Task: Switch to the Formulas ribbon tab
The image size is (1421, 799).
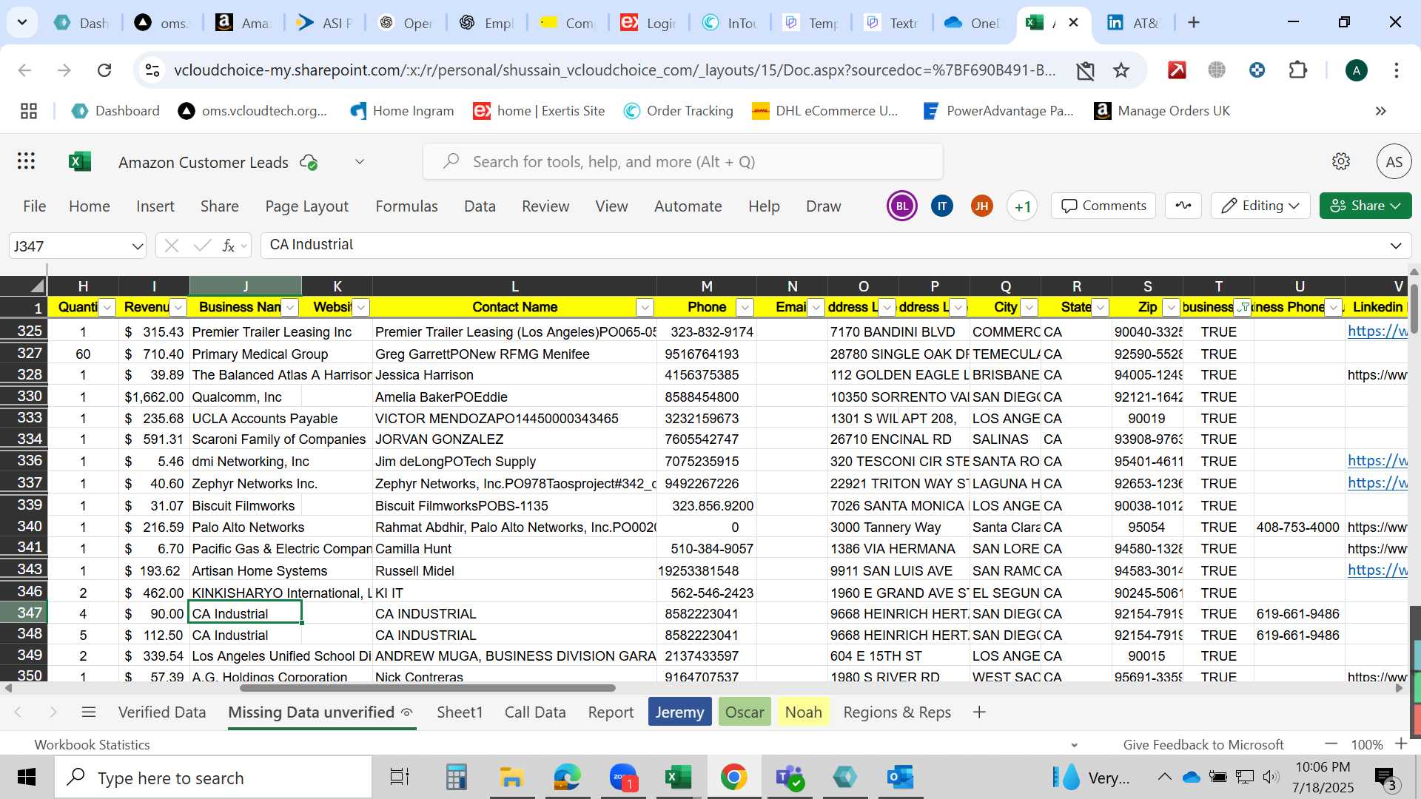Action: pos(406,206)
